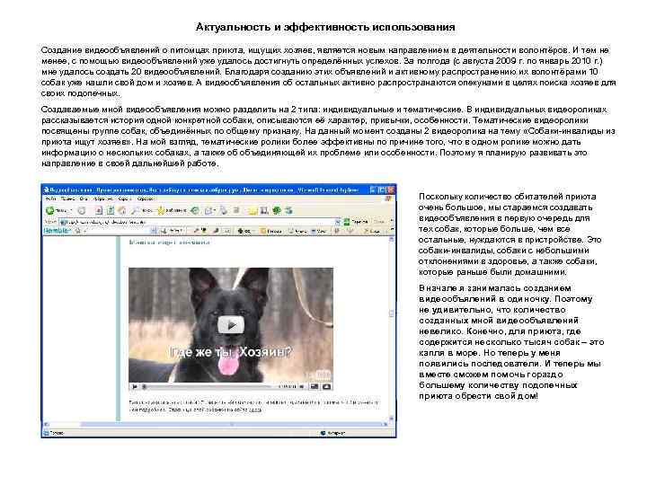
Task: Click the Mail envelope toolbar icon
Action: [x=208, y=210]
